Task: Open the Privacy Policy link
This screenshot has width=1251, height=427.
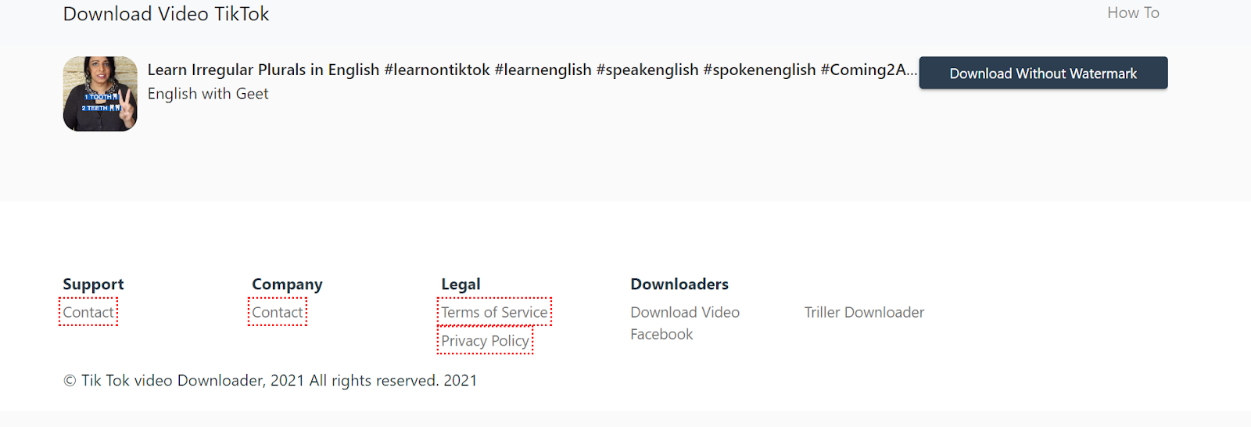Action: point(485,341)
